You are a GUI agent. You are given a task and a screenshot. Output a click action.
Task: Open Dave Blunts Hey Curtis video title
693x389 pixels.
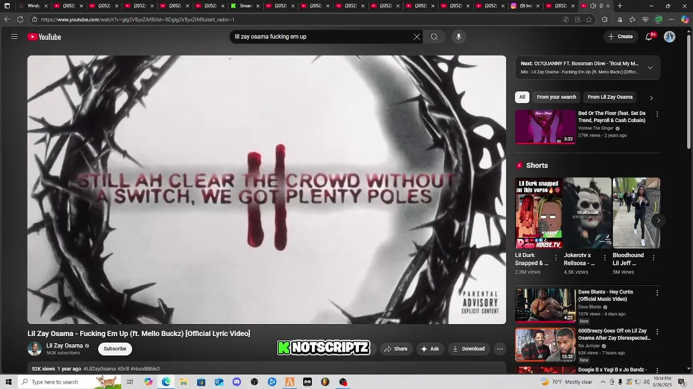coord(605,296)
